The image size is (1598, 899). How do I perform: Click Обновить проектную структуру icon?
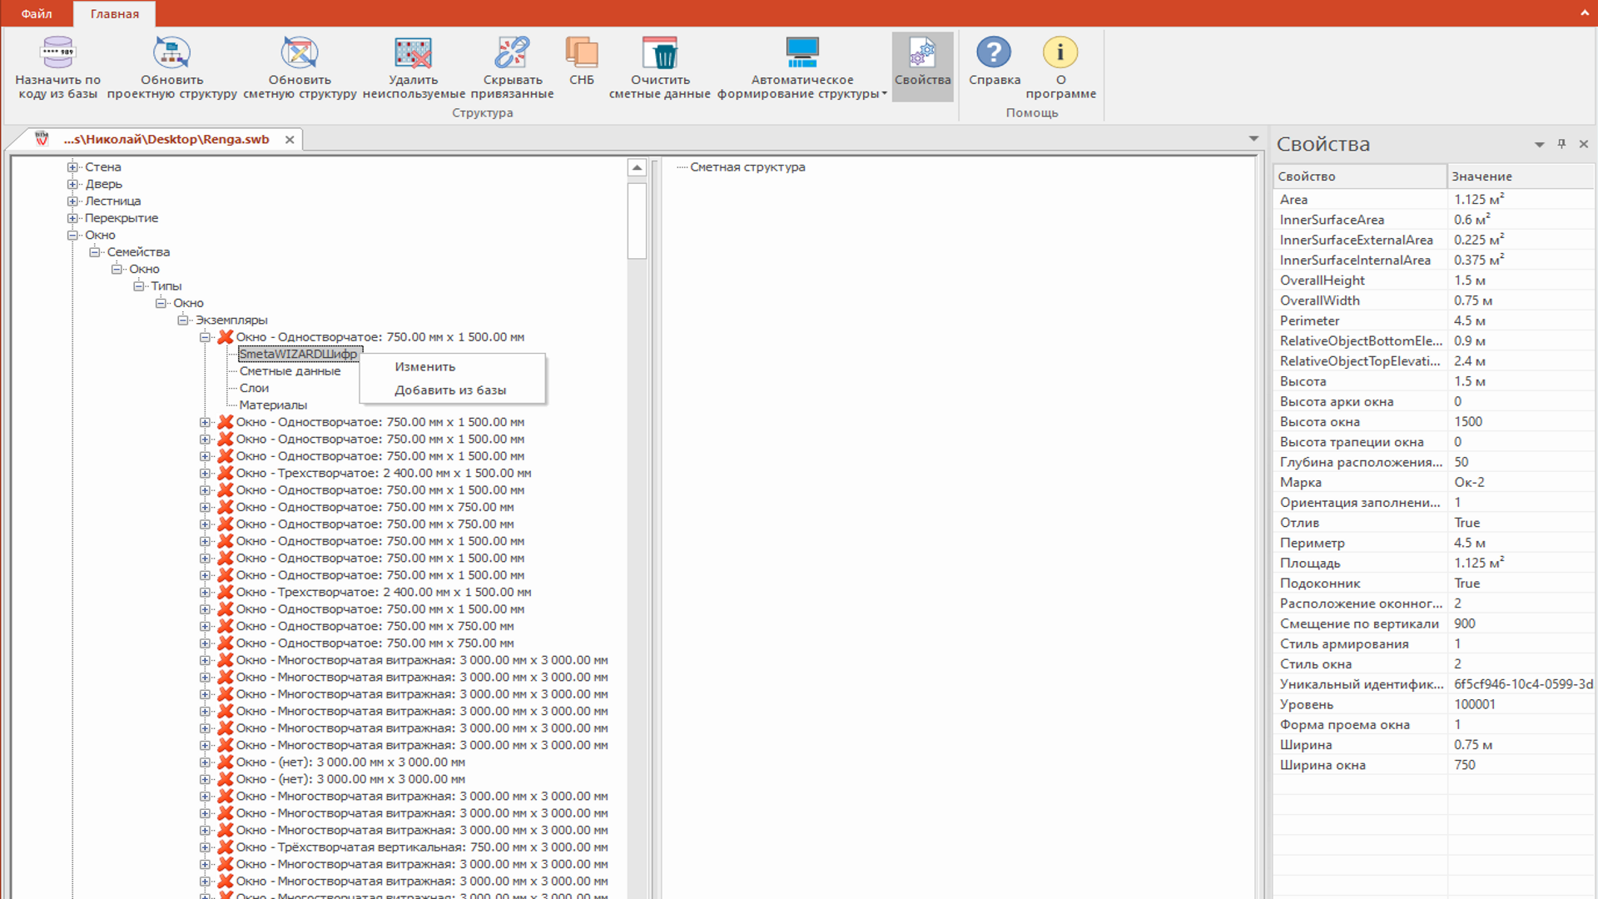click(171, 52)
